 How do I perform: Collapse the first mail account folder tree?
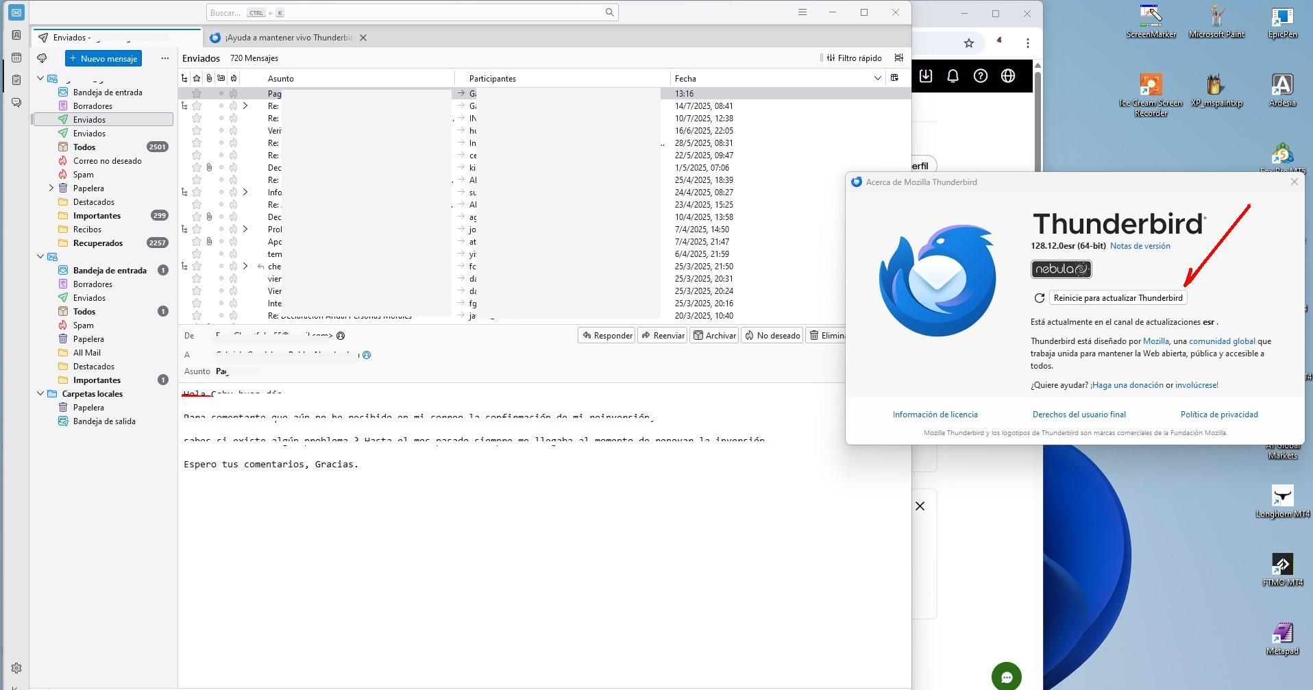tap(40, 79)
